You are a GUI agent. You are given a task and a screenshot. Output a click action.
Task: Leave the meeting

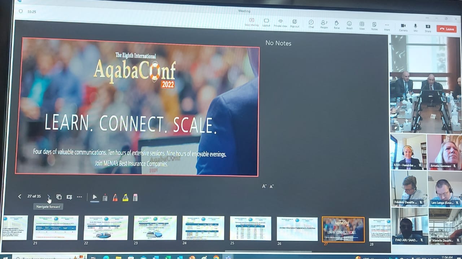(446, 29)
